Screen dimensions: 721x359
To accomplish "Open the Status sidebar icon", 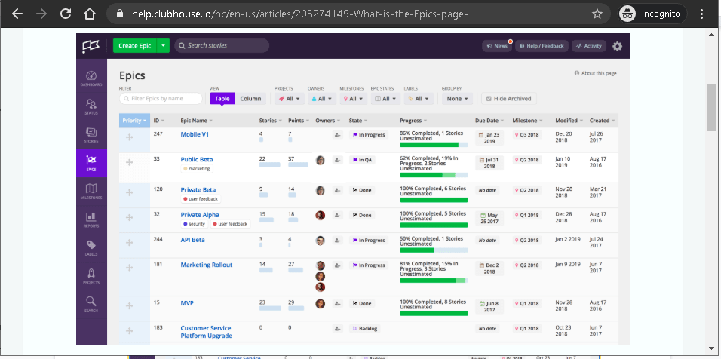I will coord(91,106).
